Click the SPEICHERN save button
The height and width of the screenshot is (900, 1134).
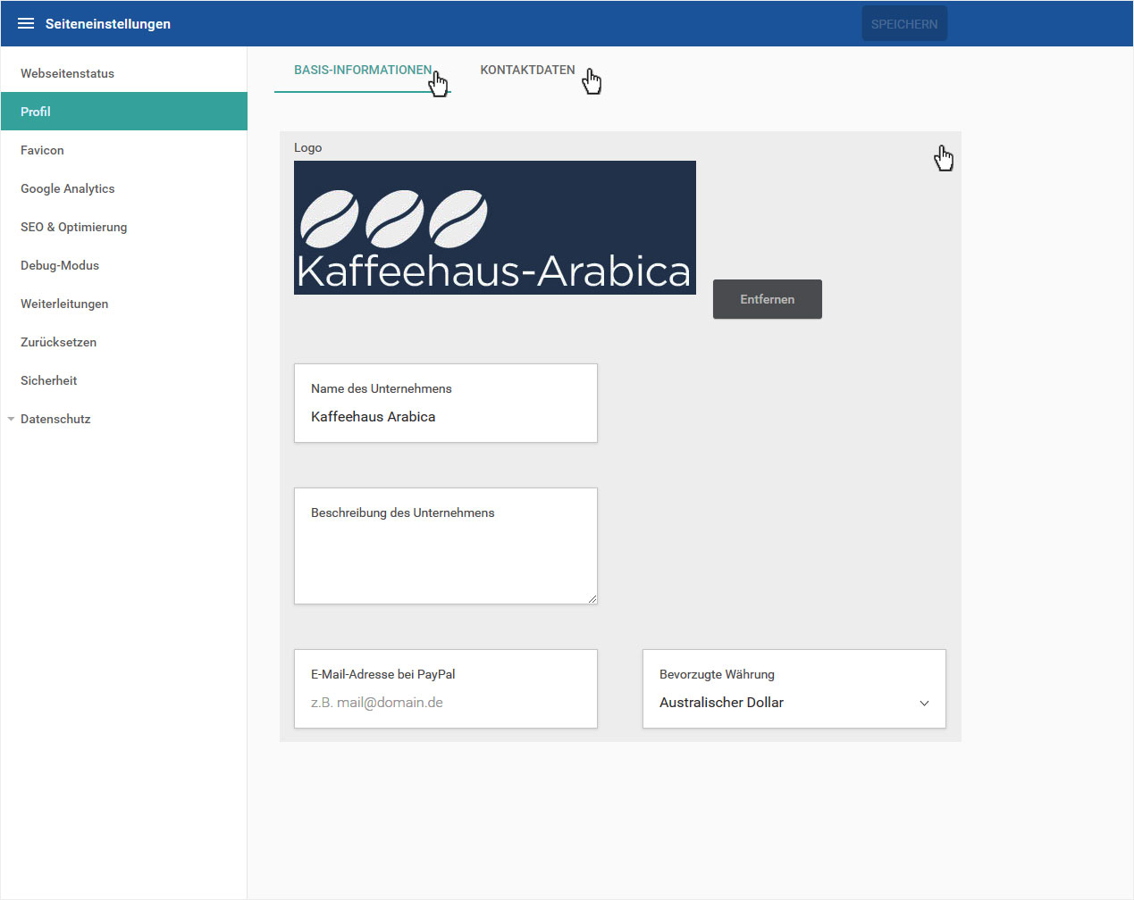904,24
